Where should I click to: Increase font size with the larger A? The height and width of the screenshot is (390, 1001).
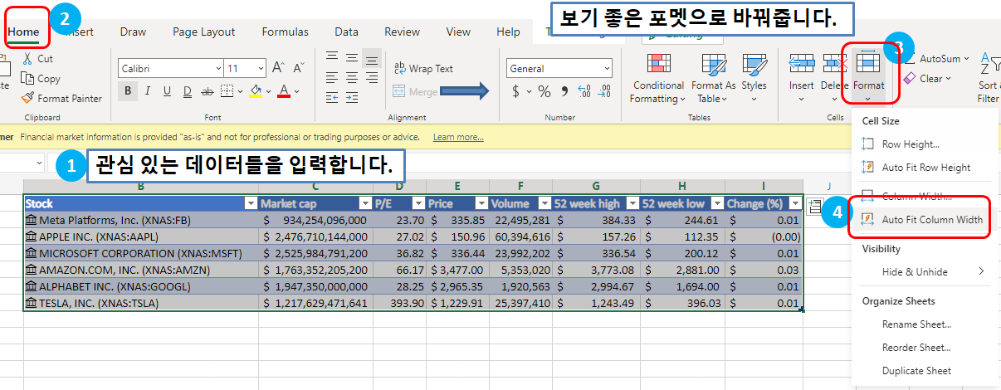click(x=277, y=68)
